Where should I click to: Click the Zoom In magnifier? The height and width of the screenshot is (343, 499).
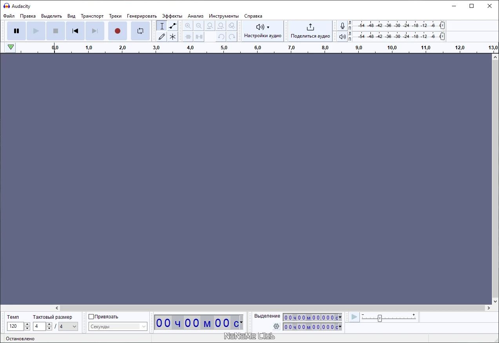click(x=188, y=26)
